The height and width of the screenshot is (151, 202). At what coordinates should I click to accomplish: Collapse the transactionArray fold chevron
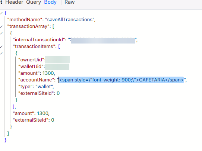coord(1,26)
